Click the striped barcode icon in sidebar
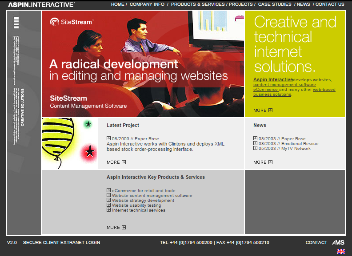Image resolution: width=352 pixels, height=256 pixels. [16, 23]
